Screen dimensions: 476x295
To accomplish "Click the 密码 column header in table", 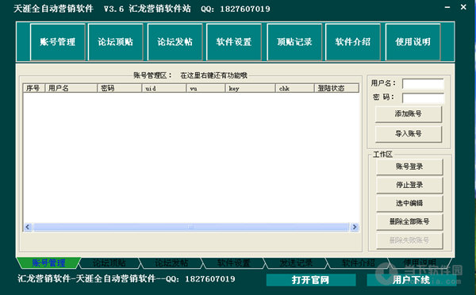I will click(x=119, y=88).
